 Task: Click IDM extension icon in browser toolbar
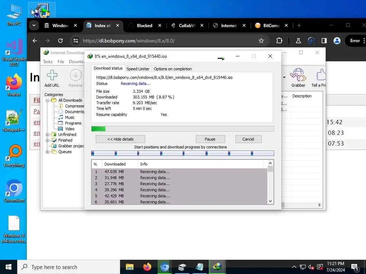point(311,41)
